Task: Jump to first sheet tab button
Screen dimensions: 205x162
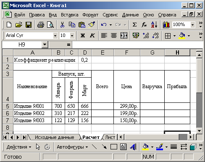Action: [x=5, y=137]
